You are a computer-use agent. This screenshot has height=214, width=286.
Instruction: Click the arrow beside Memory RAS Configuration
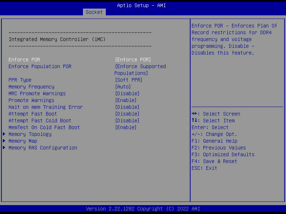(x=4, y=148)
